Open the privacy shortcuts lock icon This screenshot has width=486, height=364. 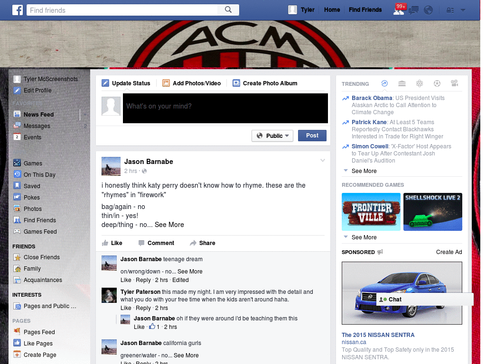(450, 10)
